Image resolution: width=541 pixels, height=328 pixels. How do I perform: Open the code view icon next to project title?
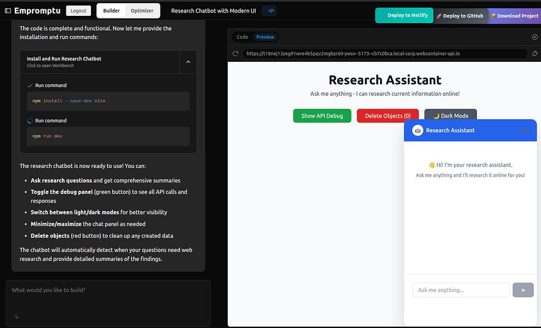pos(271,11)
